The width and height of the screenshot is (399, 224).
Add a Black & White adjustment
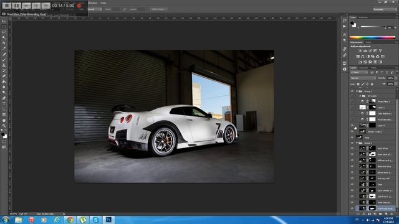(x=368, y=57)
